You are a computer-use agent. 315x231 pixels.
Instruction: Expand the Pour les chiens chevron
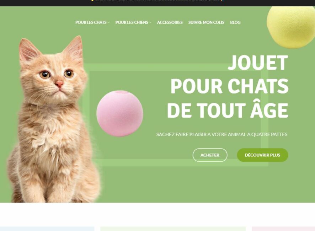[150, 22]
